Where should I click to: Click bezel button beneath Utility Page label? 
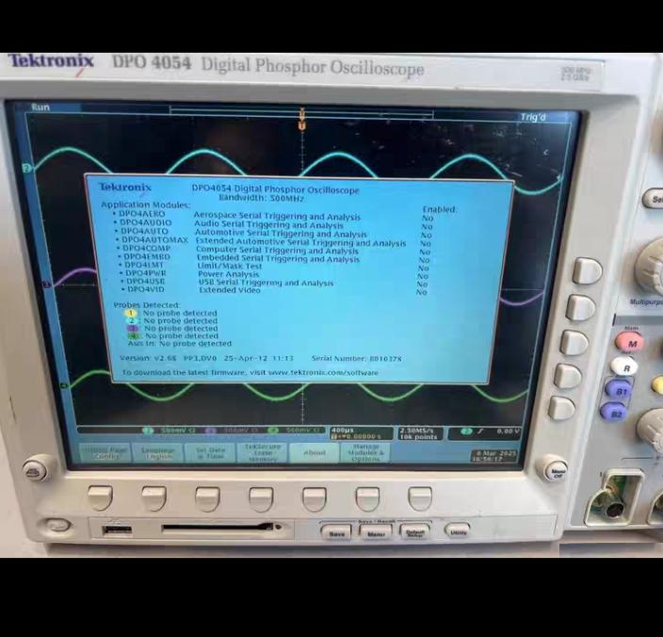click(x=100, y=498)
